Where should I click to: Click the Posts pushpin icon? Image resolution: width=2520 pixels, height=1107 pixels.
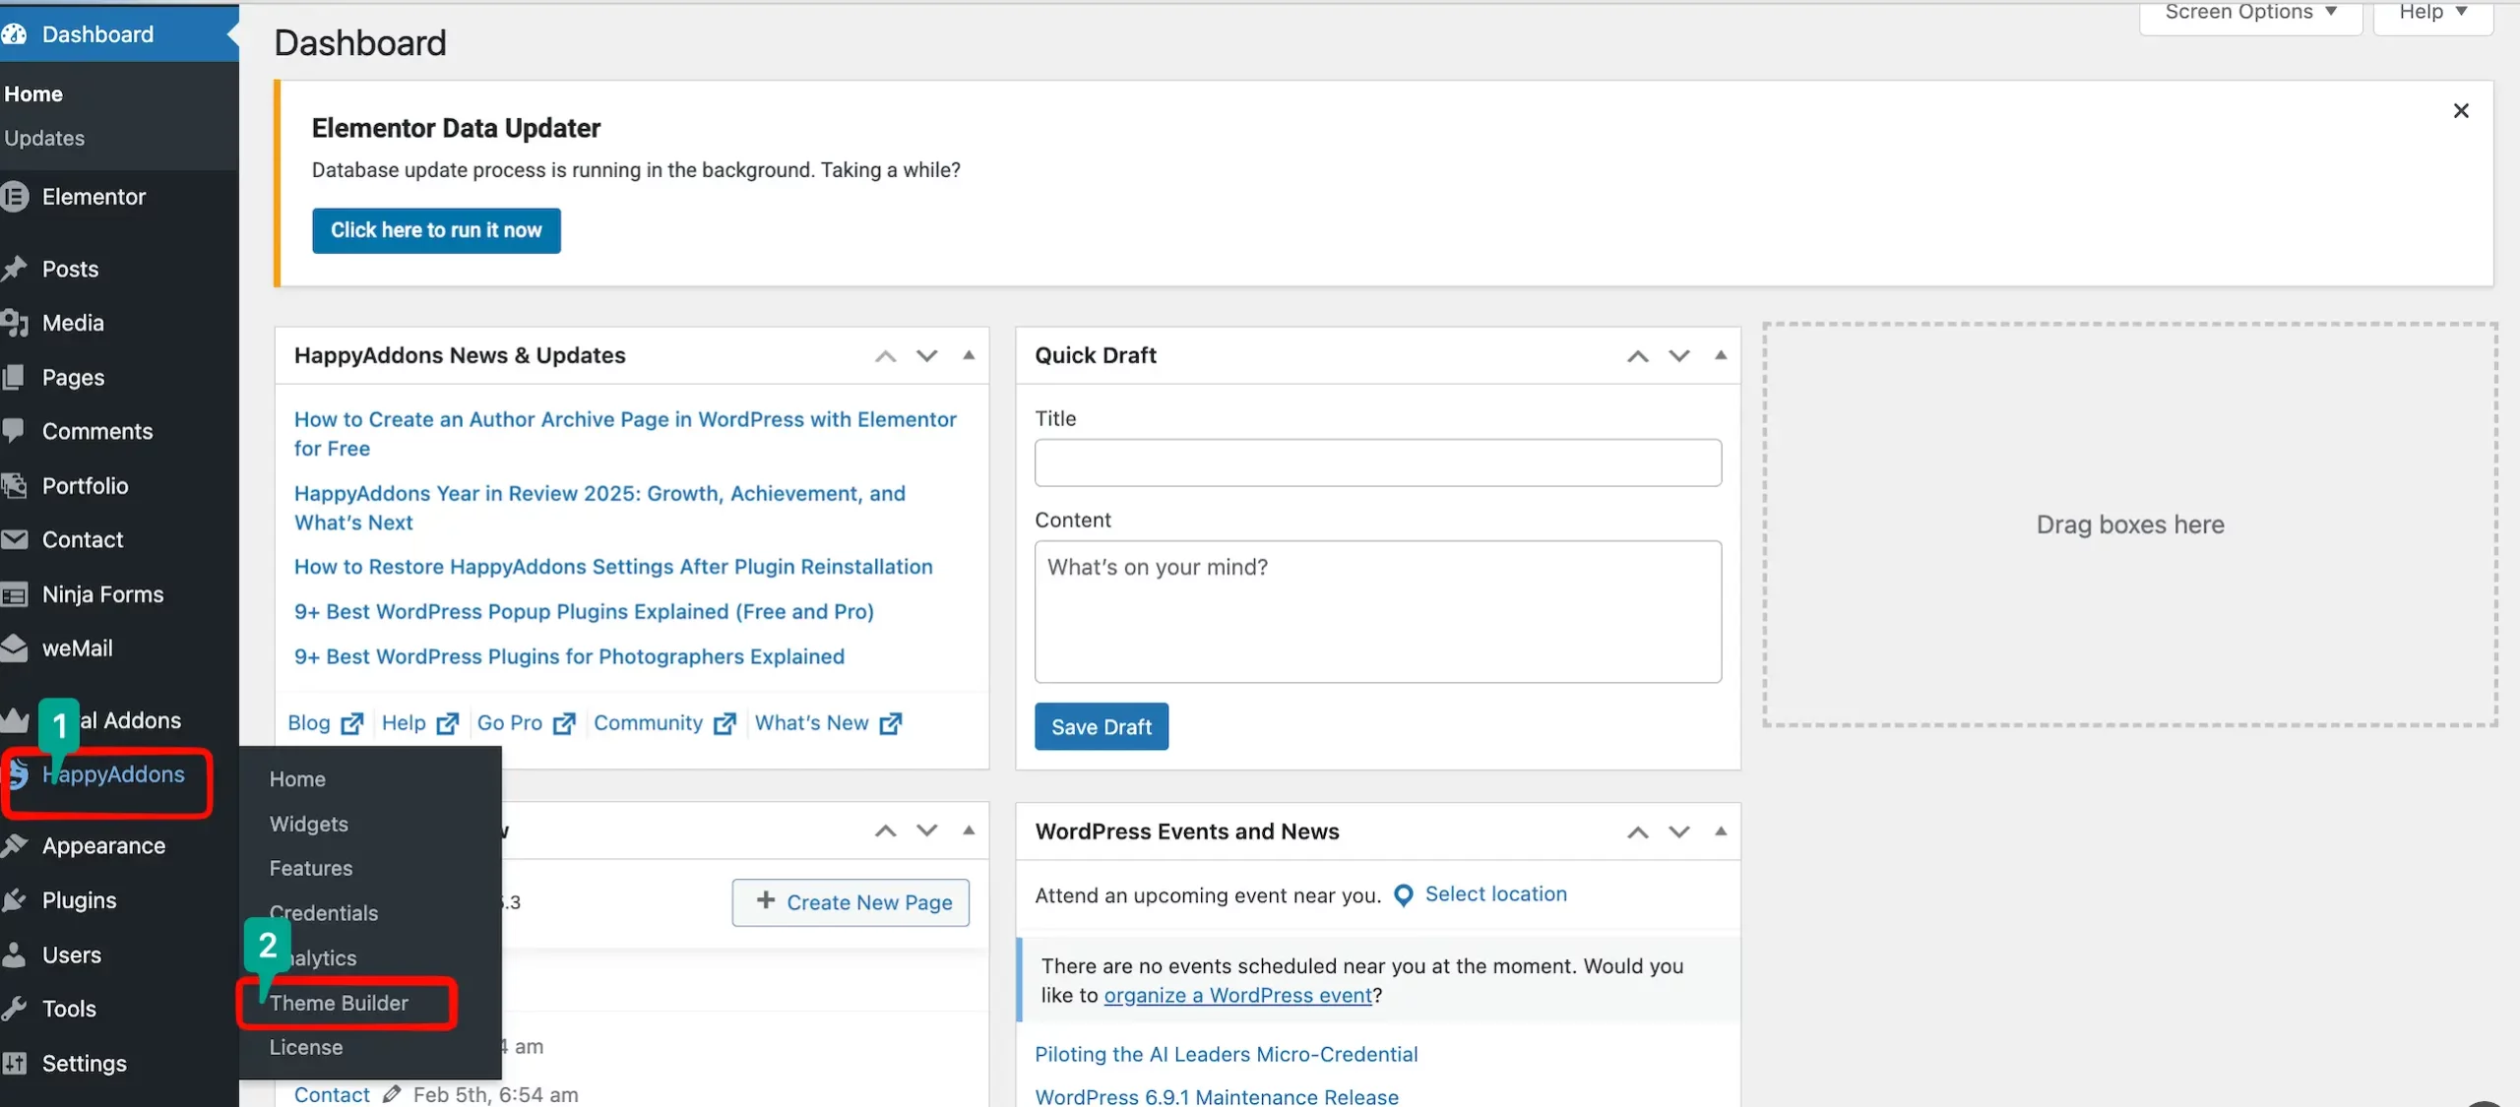tap(14, 269)
